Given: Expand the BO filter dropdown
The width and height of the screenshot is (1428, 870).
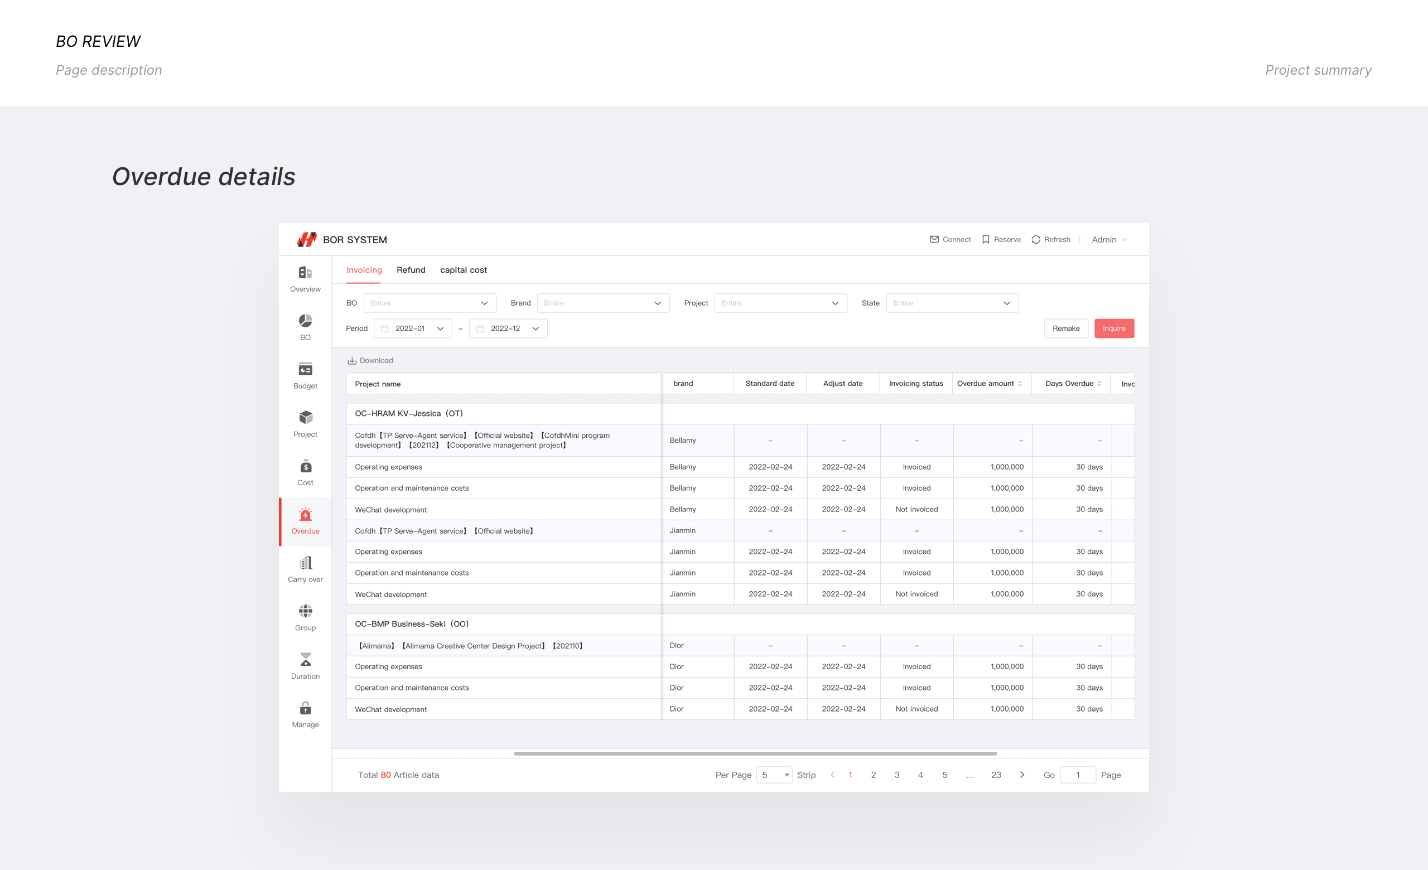Looking at the screenshot, I should pos(430,303).
